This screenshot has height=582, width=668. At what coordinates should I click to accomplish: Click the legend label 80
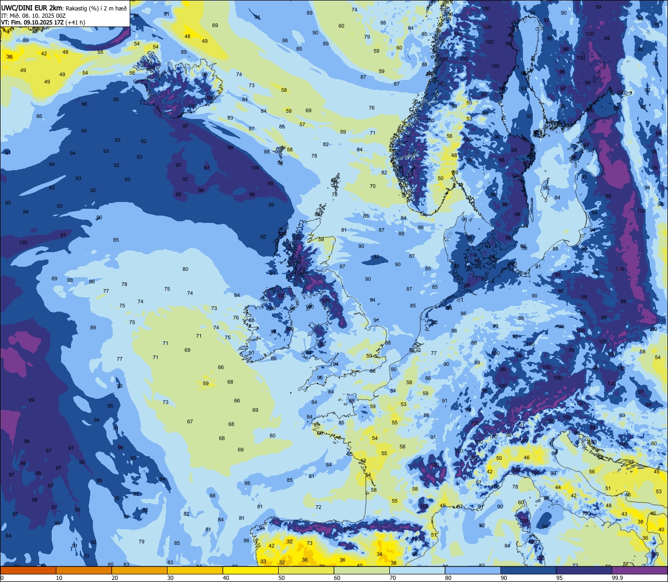coord(448,578)
